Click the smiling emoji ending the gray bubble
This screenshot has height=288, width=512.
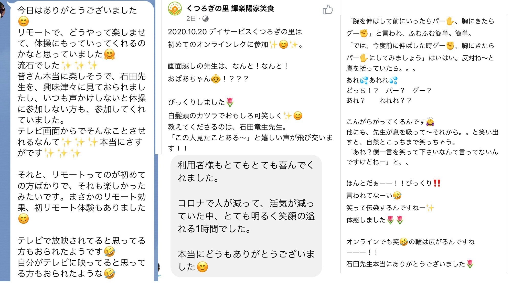click(202, 267)
